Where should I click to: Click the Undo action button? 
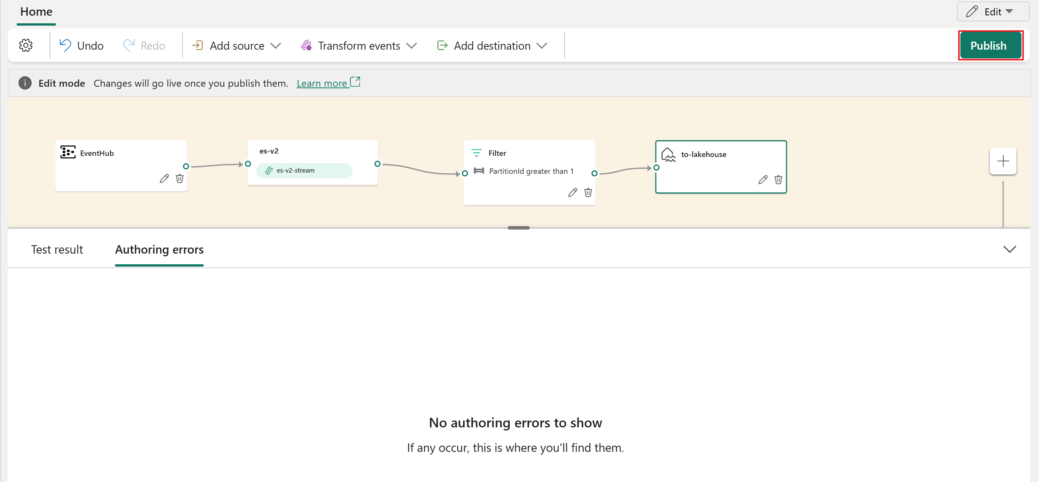[x=82, y=46]
